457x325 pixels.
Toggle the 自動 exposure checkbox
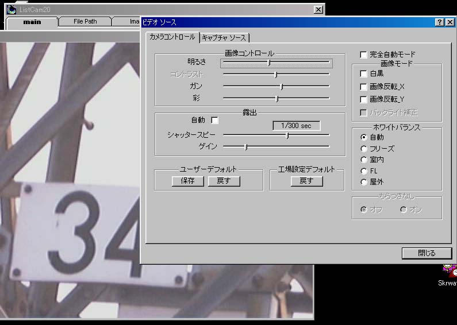pyautogui.click(x=215, y=120)
